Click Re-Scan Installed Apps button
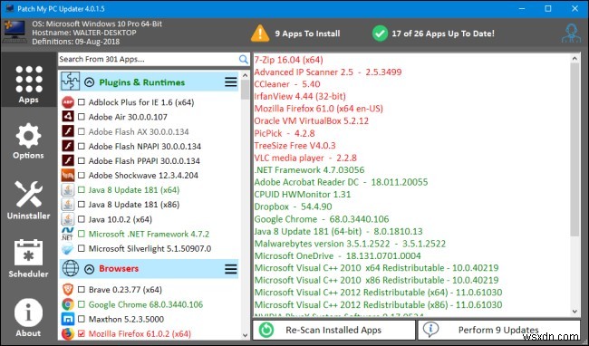Viewport: 589px width, 346px height. [x=334, y=330]
